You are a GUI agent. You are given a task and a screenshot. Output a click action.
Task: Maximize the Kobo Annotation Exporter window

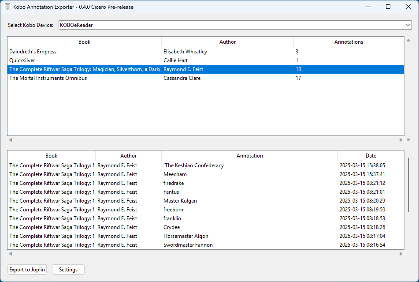pyautogui.click(x=388, y=7)
